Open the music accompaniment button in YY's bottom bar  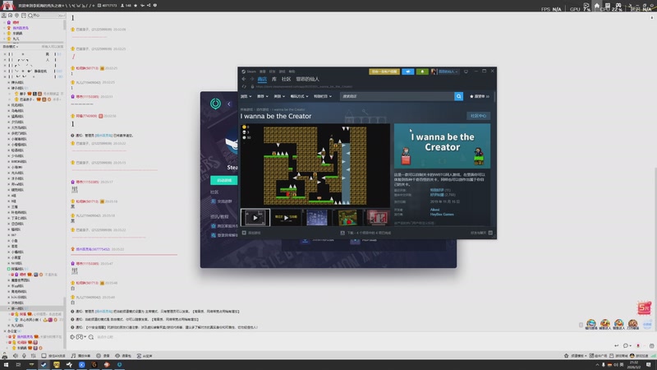pyautogui.click(x=80, y=356)
